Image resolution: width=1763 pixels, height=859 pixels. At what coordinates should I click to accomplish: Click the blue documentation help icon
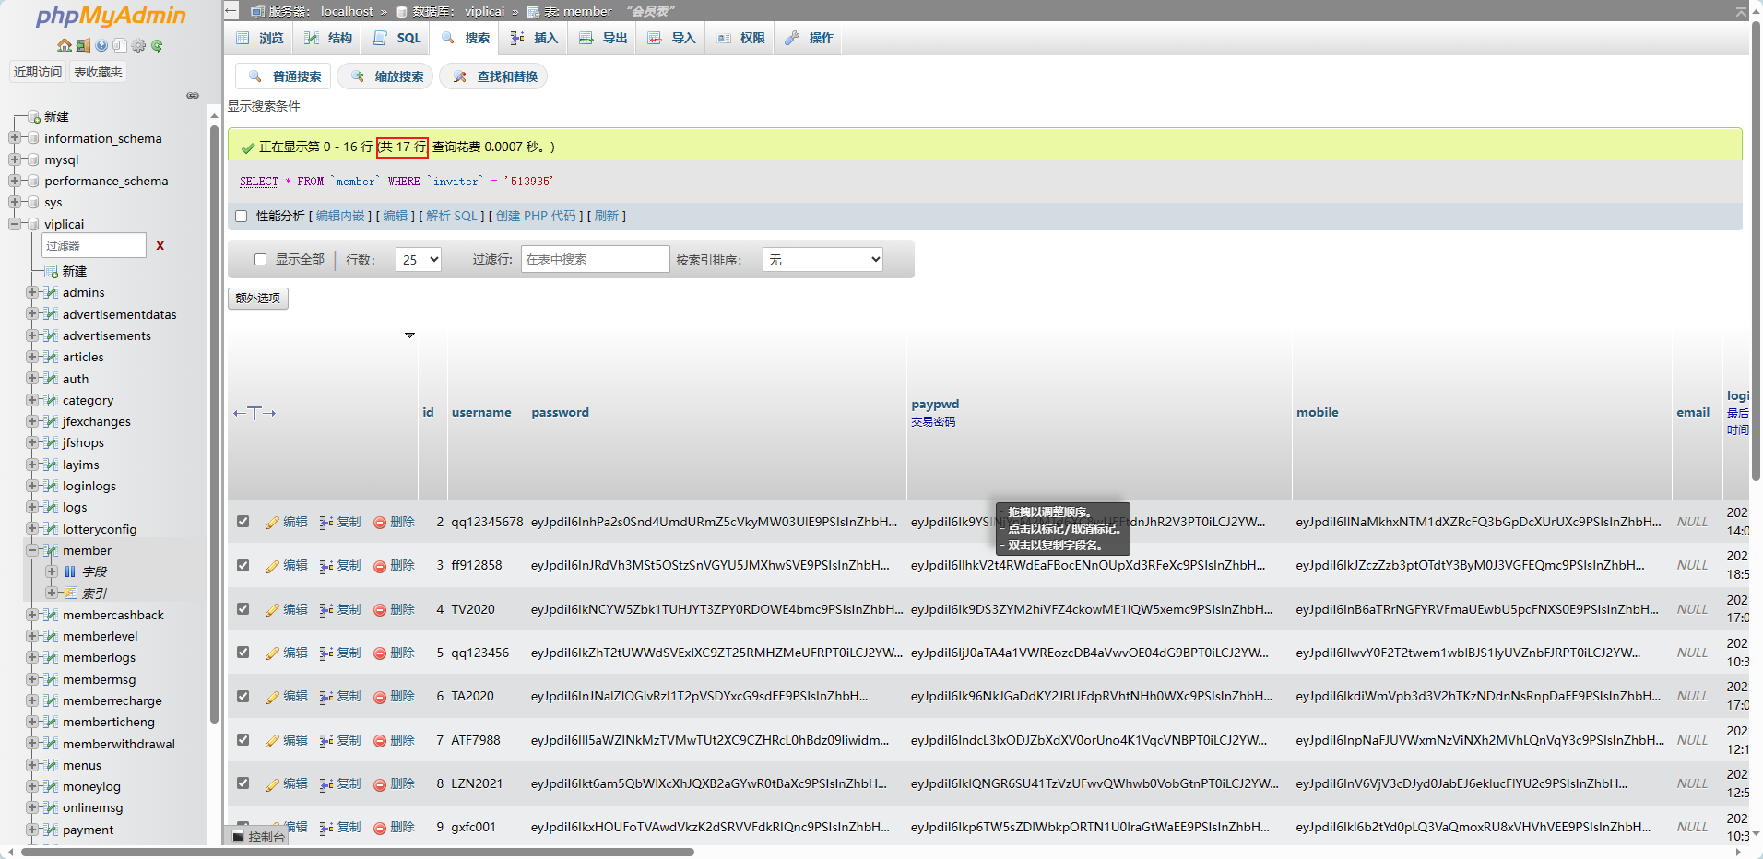(x=101, y=45)
